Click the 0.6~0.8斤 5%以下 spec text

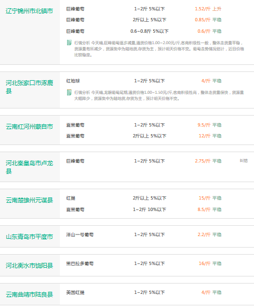tap(149, 31)
